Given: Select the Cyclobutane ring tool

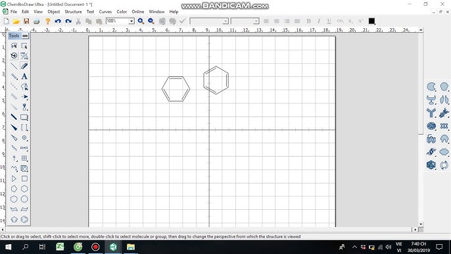Looking at the screenshot, I should click(x=24, y=178).
